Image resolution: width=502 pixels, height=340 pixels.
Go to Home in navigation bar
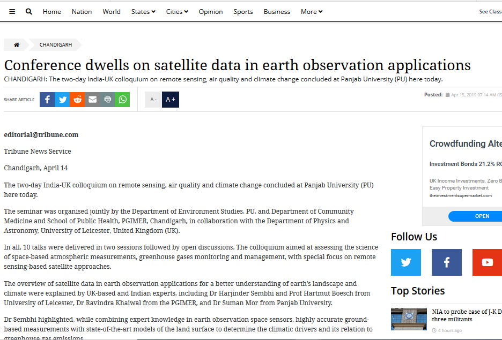[52, 12]
